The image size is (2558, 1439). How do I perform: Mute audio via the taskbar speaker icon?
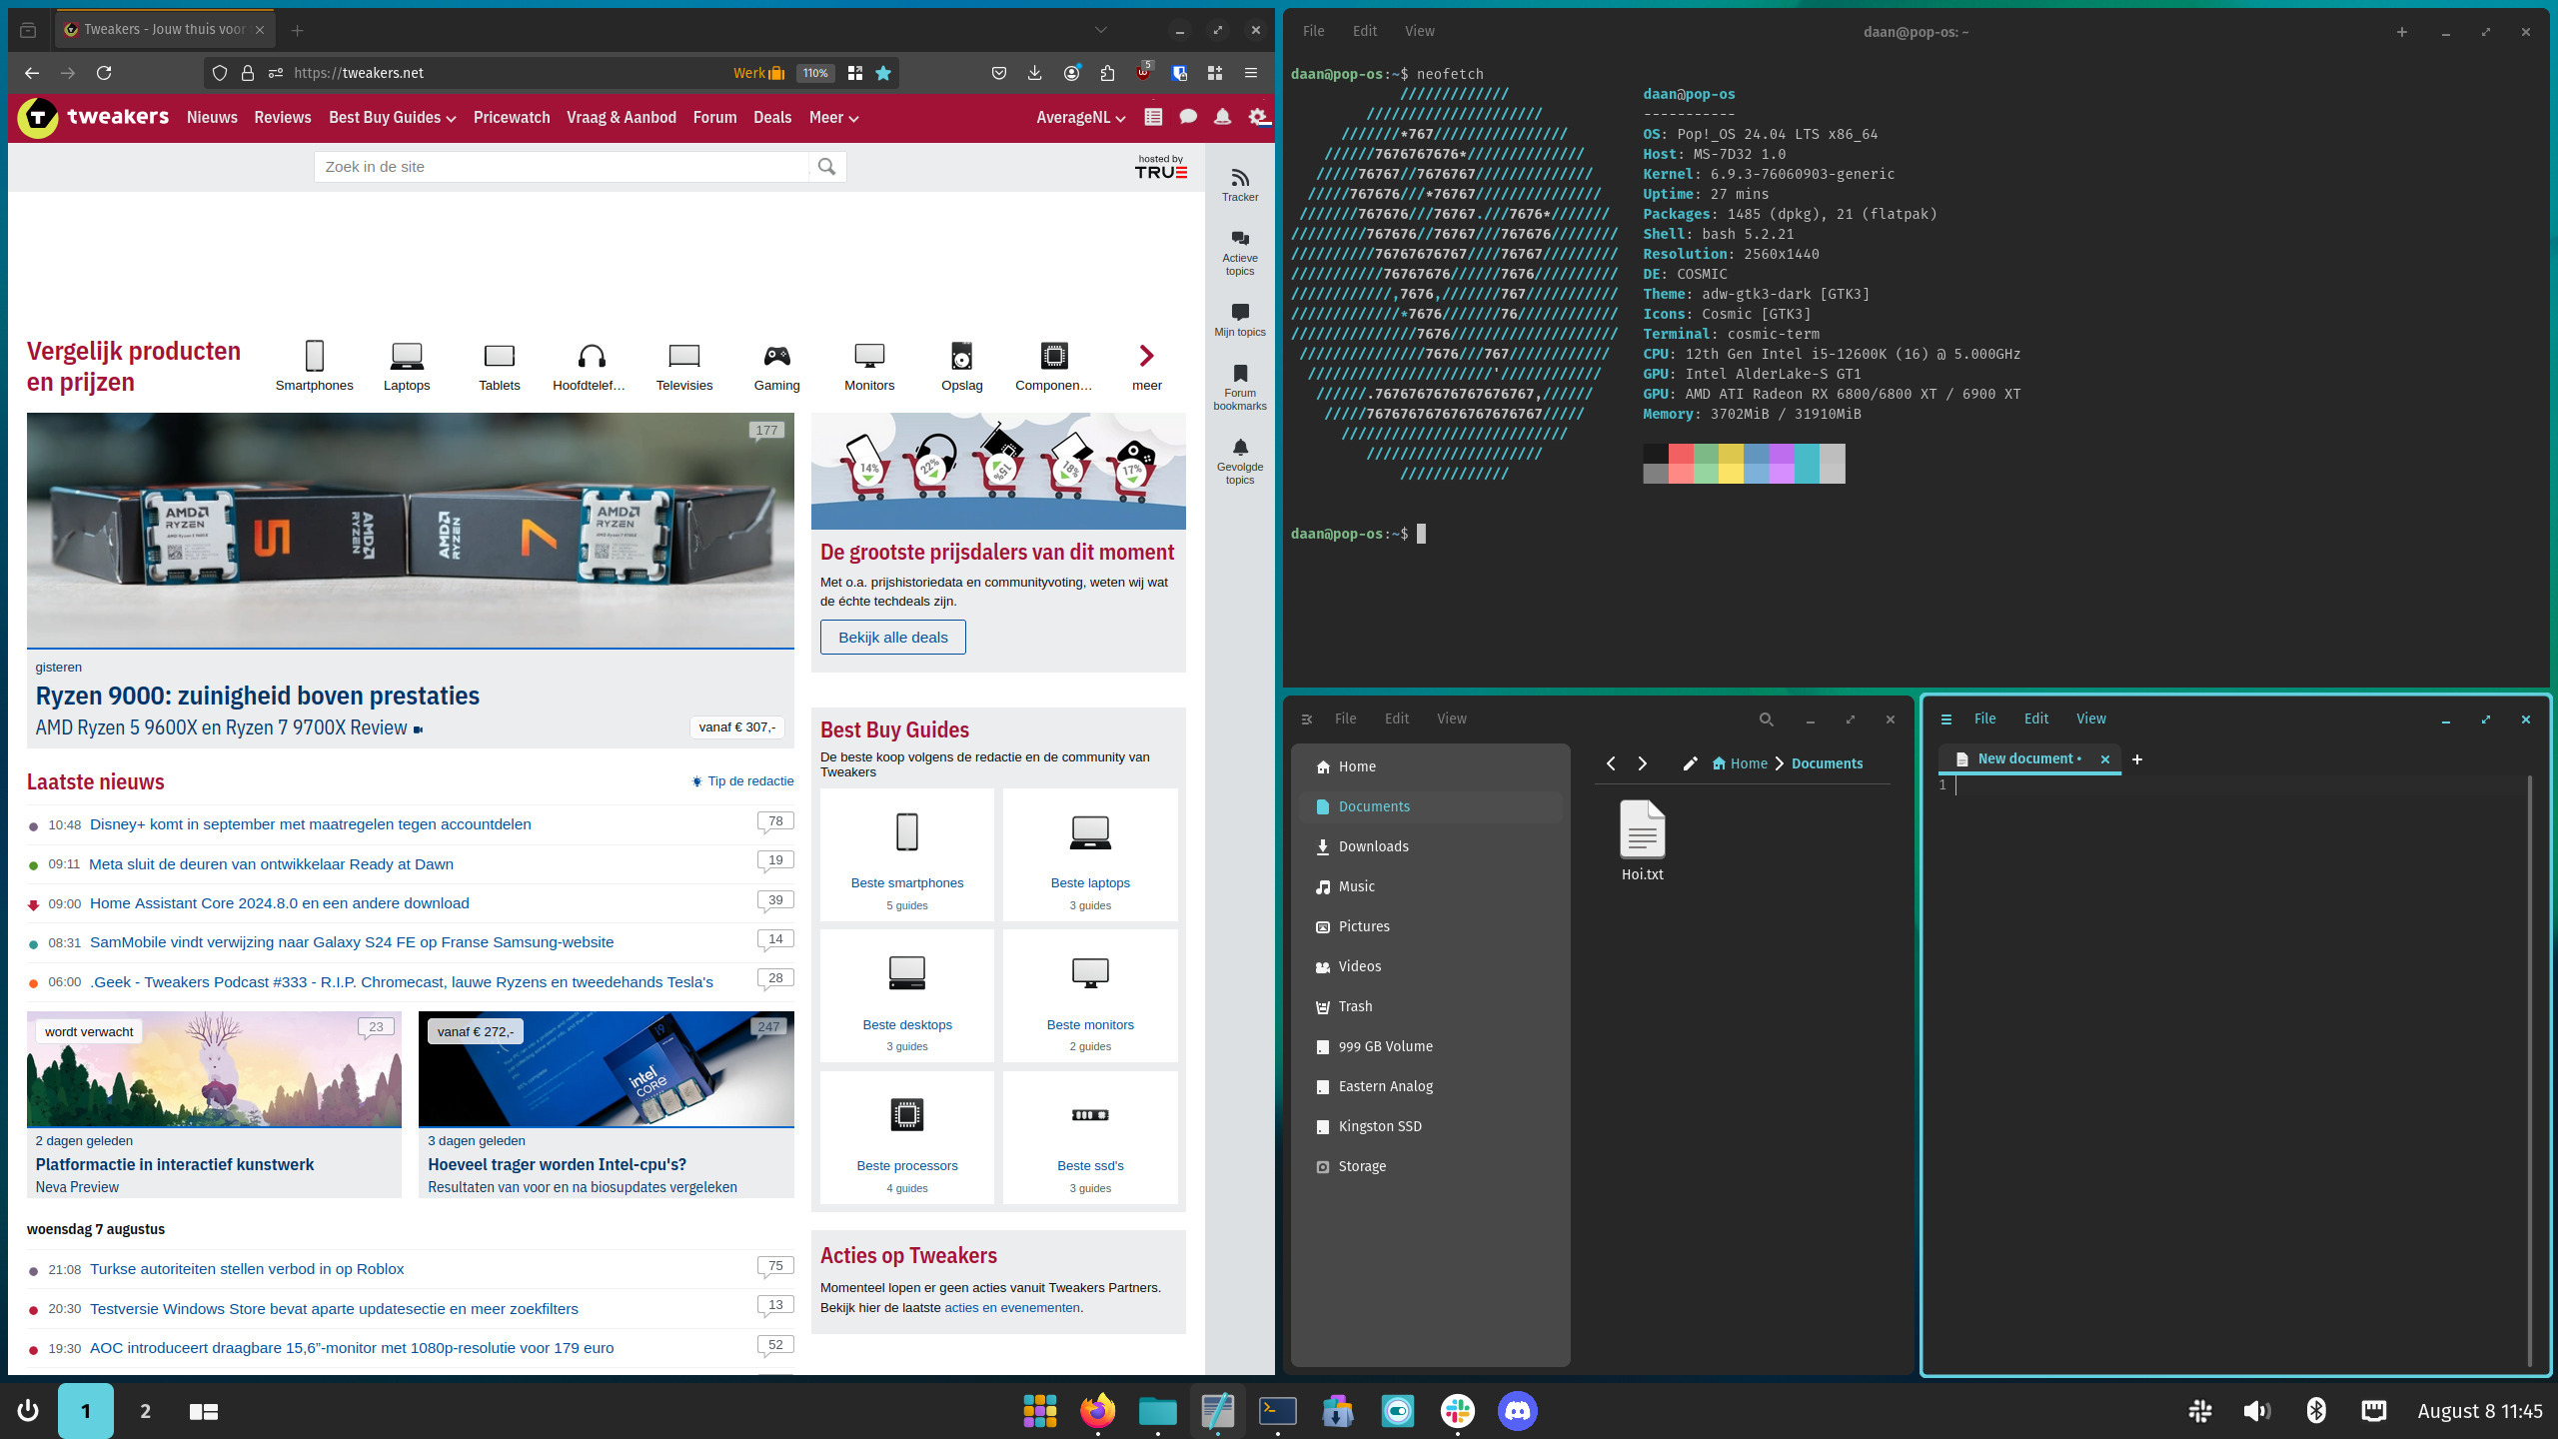coord(2255,1411)
